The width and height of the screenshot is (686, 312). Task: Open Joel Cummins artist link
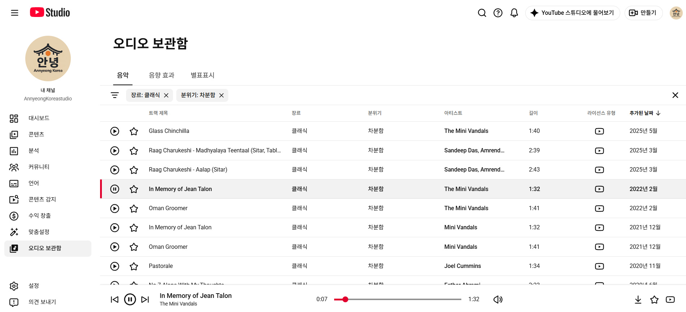tap(462, 266)
